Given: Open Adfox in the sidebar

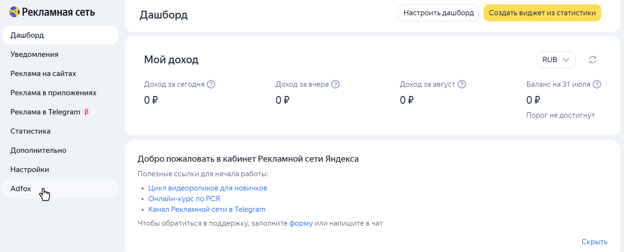Looking at the screenshot, I should (61, 189).
